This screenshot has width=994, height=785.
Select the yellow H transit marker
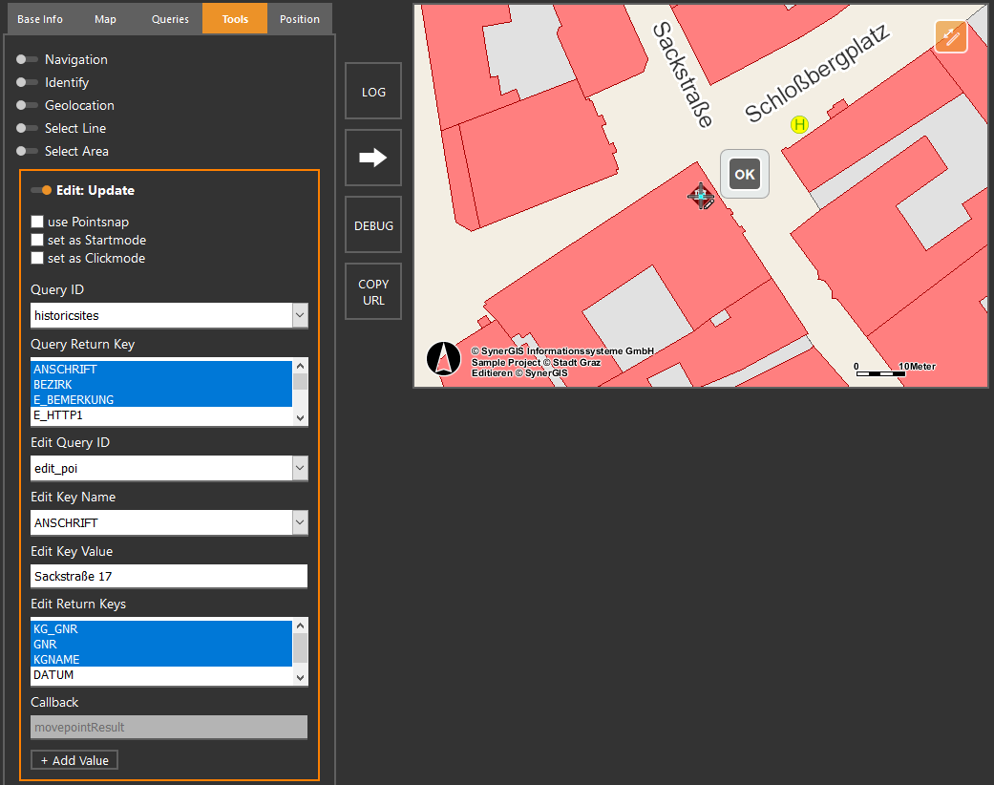(x=799, y=124)
